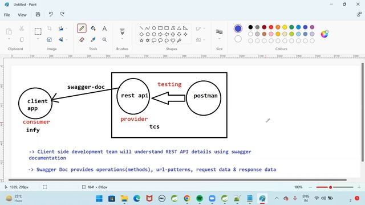Click the Flip image icon
This screenshot has height=205, width=365.
click(x=61, y=40)
